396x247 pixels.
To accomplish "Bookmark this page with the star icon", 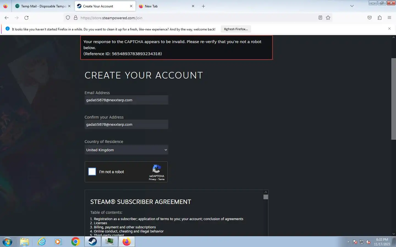I will 328,18.
